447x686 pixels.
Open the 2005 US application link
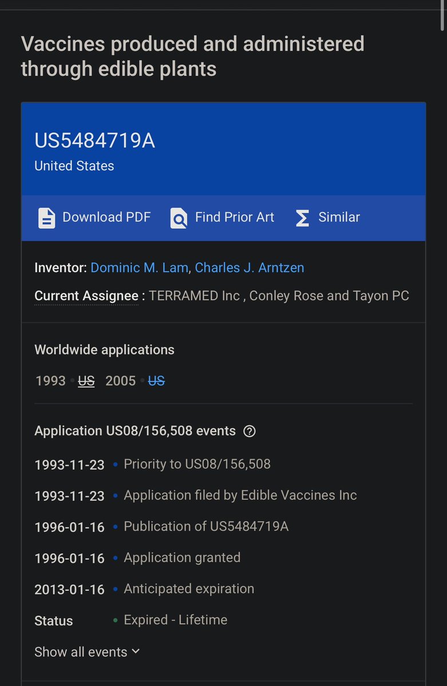(x=156, y=381)
